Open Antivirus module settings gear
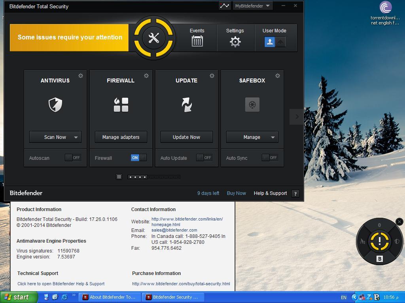This screenshot has height=303, width=405. [x=81, y=75]
